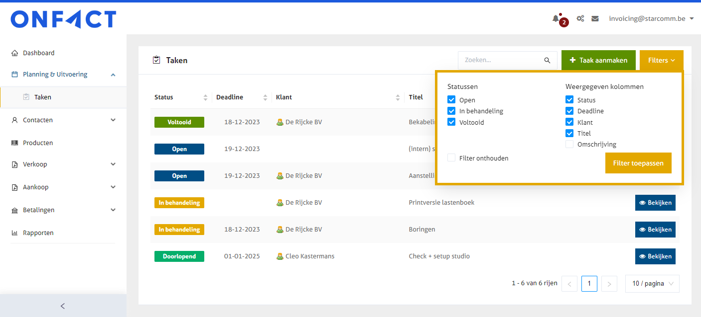Sort by Status column arrows
The image size is (701, 317).
(x=205, y=97)
